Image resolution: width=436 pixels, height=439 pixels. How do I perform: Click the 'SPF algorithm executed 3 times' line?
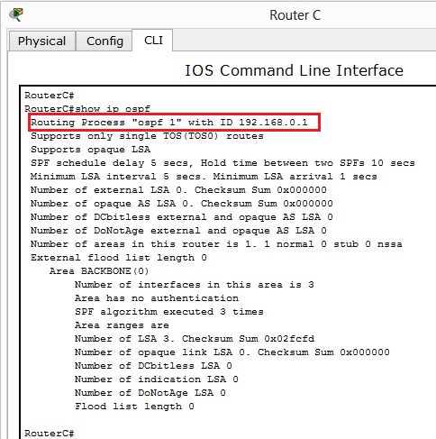[169, 312]
